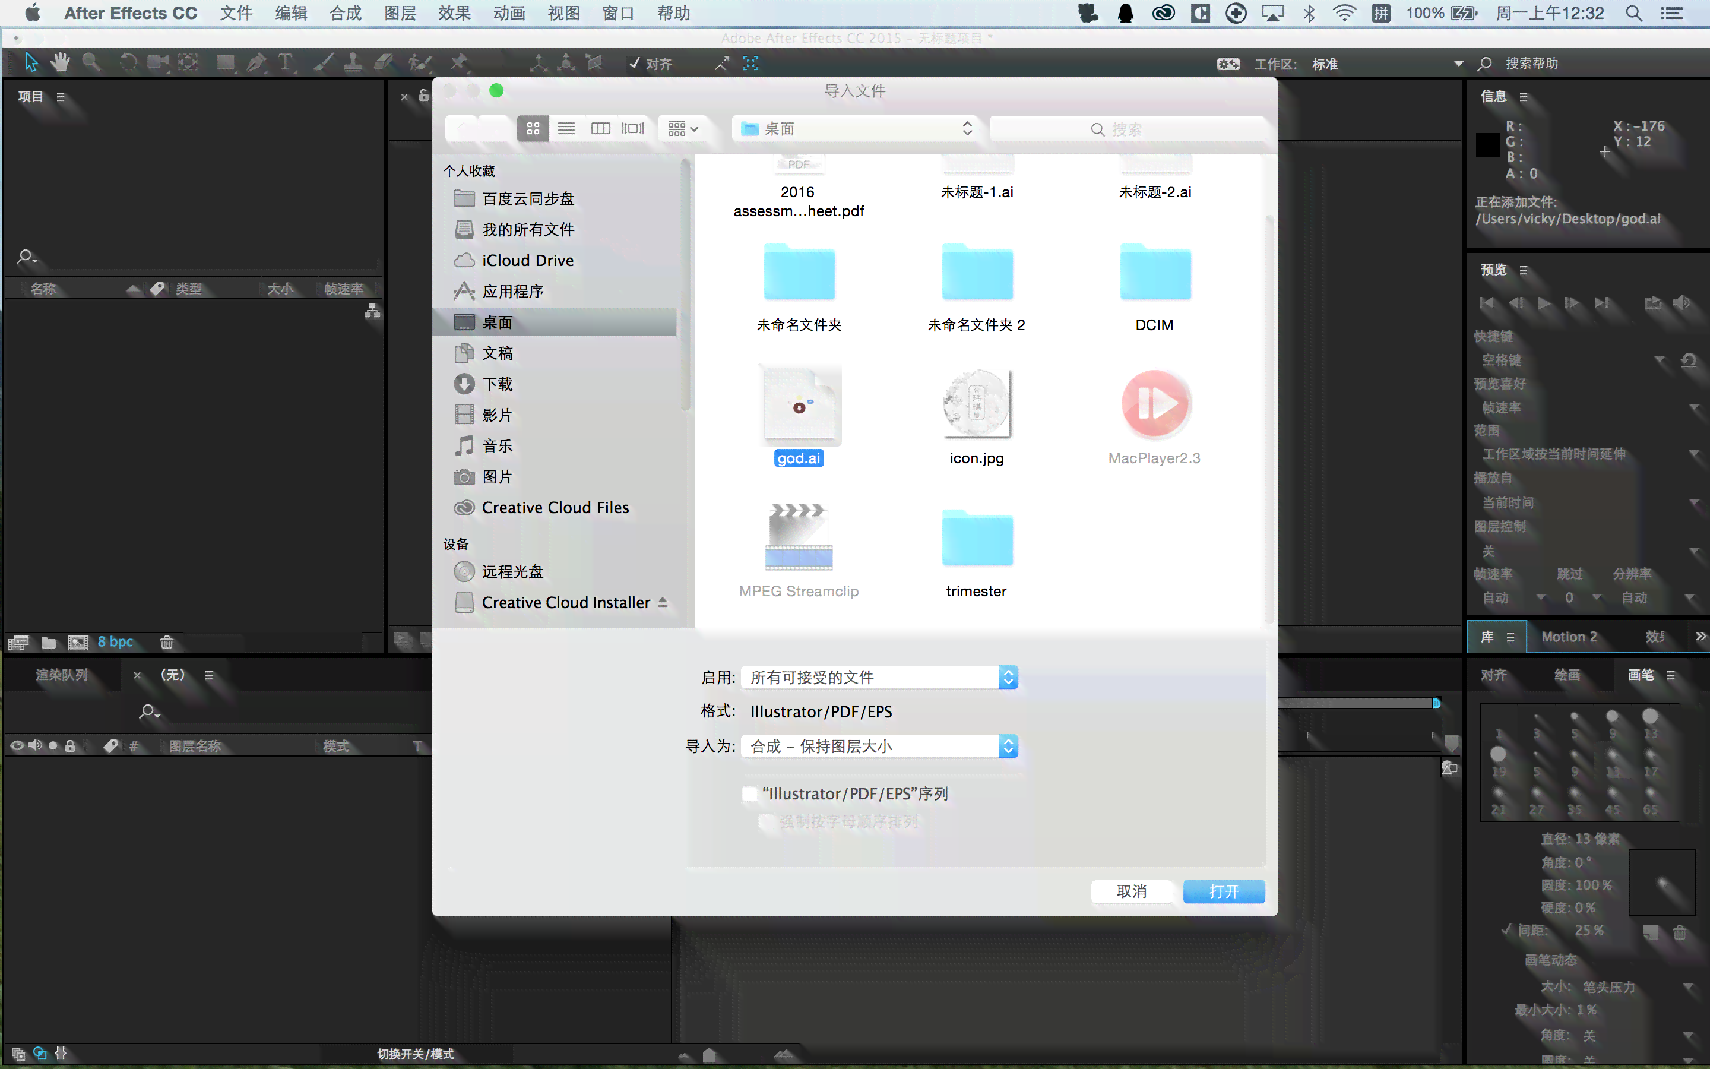
Task: Click 打开 button to import
Action: pos(1224,891)
